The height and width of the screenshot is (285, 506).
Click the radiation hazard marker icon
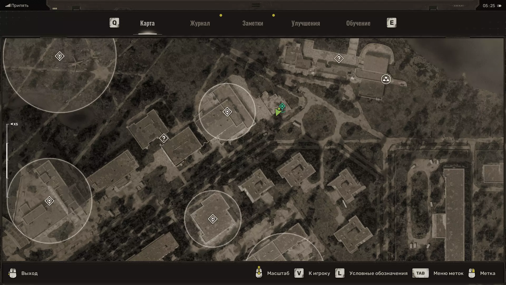coord(386,79)
